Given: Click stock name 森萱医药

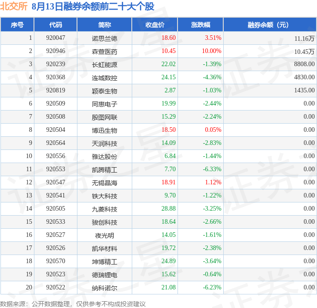Looking at the screenshot, I should 105,51.
